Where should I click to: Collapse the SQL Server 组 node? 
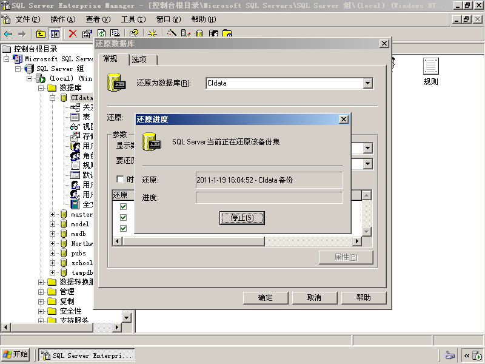tap(18, 69)
